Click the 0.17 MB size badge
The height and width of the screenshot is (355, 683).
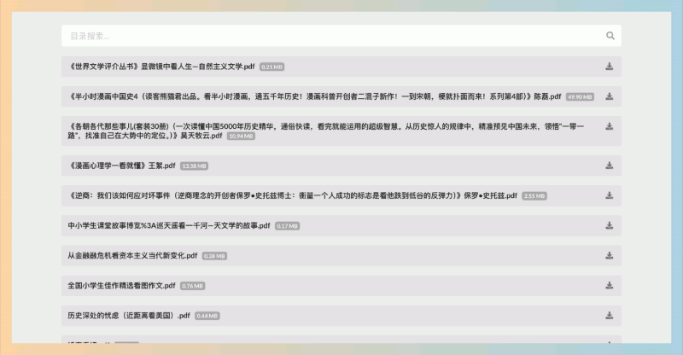tap(287, 226)
